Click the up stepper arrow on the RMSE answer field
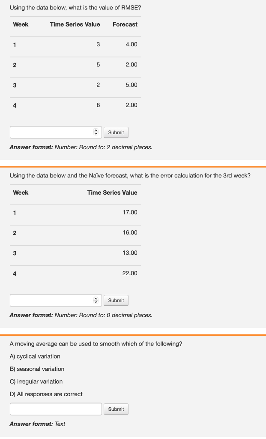 pyautogui.click(x=96, y=130)
